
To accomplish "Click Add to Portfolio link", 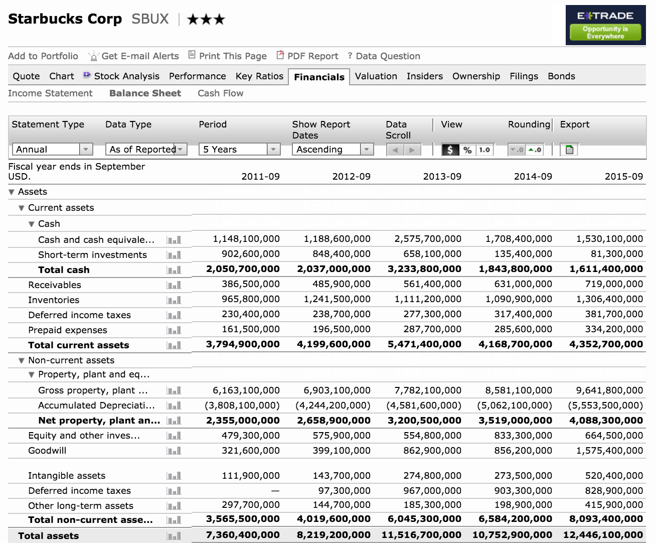I will click(x=43, y=56).
